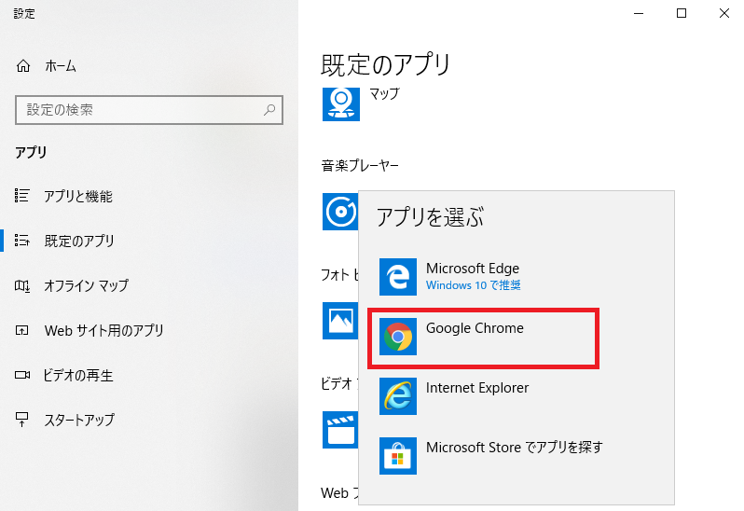
Task: Select Google Chrome as default browser
Action: 483,338
